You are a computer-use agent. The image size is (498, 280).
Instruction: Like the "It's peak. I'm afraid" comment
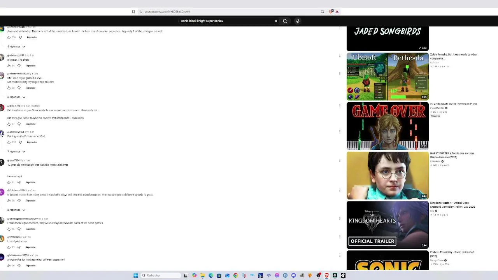[x=9, y=66]
